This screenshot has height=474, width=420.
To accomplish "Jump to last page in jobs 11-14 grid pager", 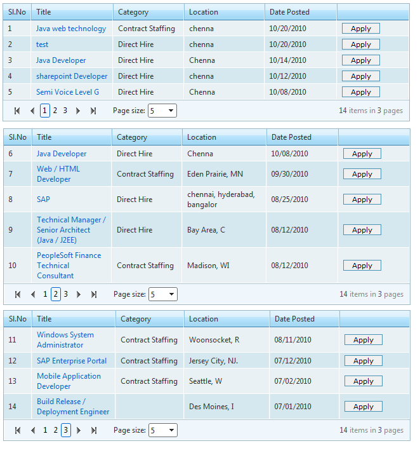I will pos(94,430).
